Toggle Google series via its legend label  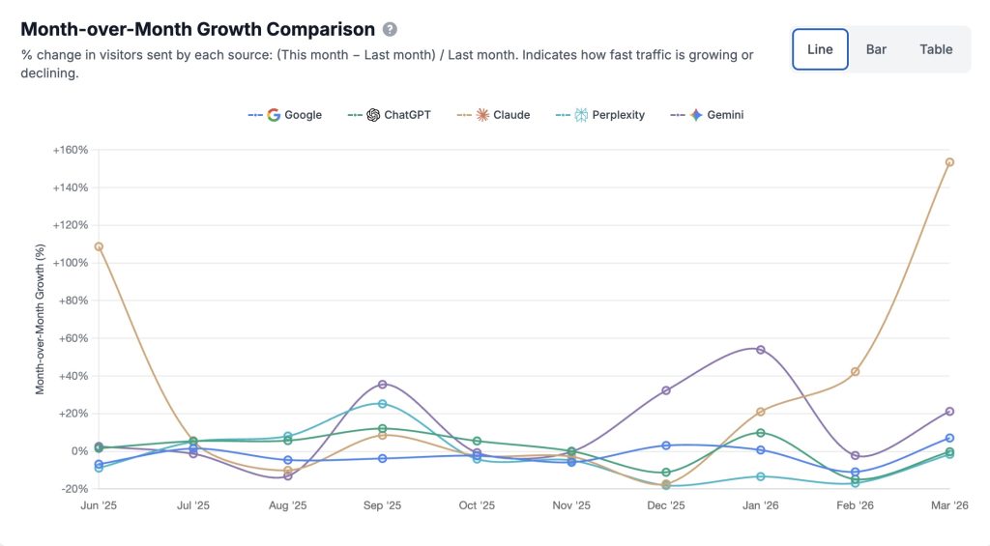pos(303,115)
